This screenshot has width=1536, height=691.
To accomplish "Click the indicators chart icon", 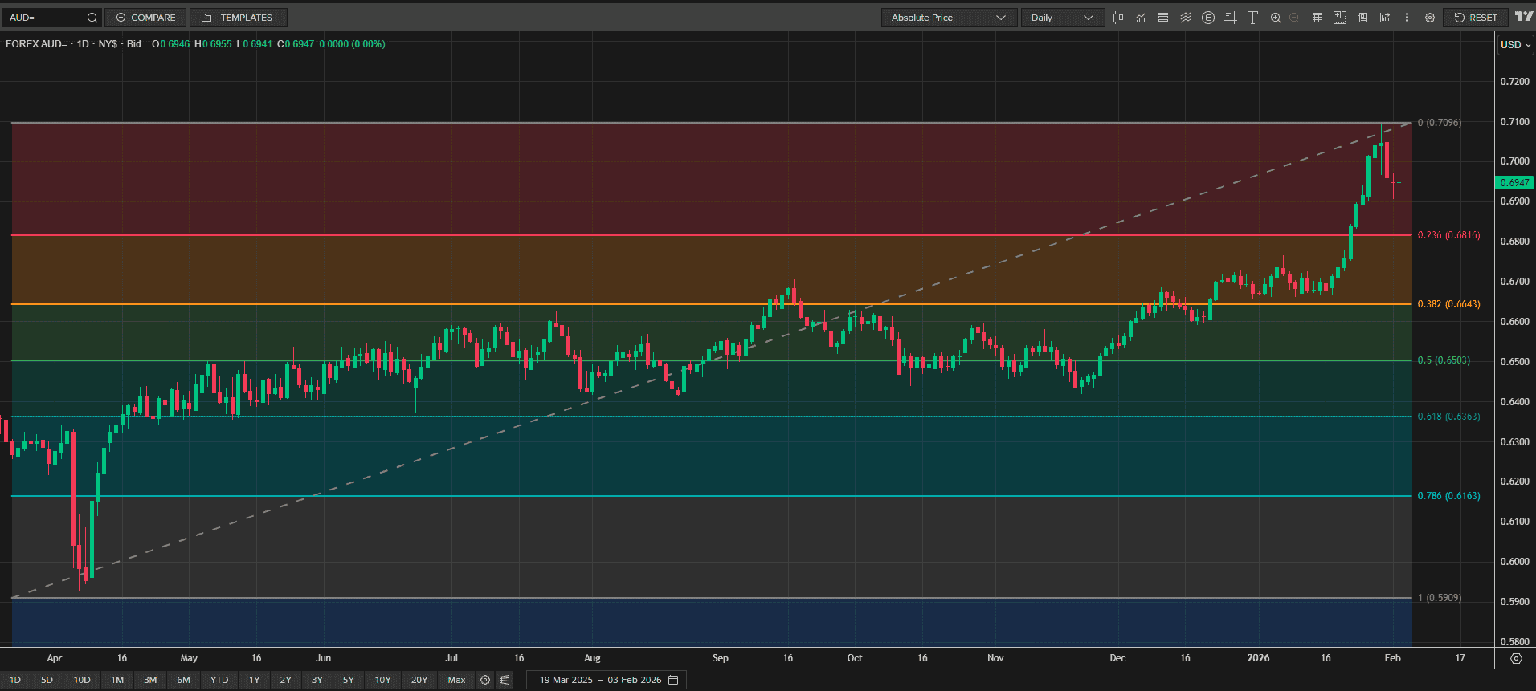I will click(x=1141, y=18).
